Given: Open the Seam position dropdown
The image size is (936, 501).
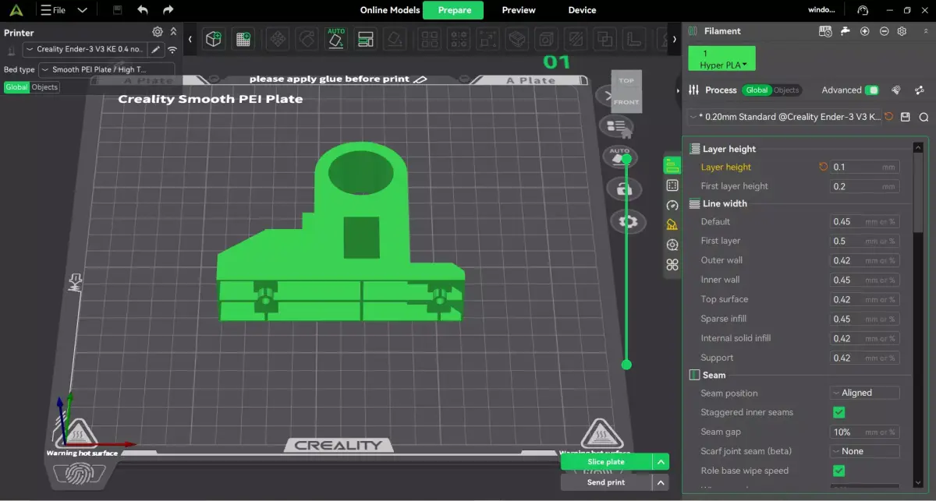Looking at the screenshot, I should click(864, 393).
